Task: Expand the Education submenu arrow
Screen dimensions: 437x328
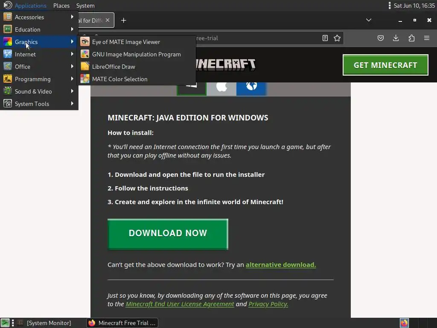Action: tap(72, 29)
